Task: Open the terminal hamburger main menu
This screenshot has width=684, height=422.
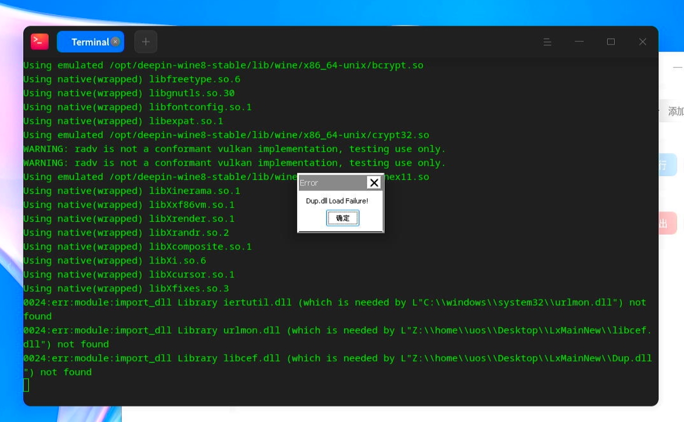Action: (547, 42)
